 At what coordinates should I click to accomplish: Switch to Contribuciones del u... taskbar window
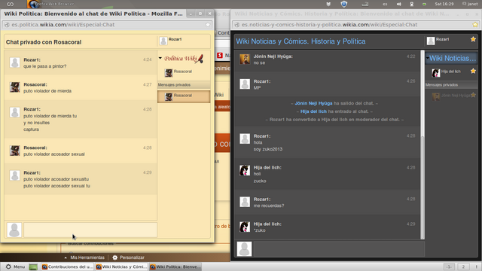67,266
